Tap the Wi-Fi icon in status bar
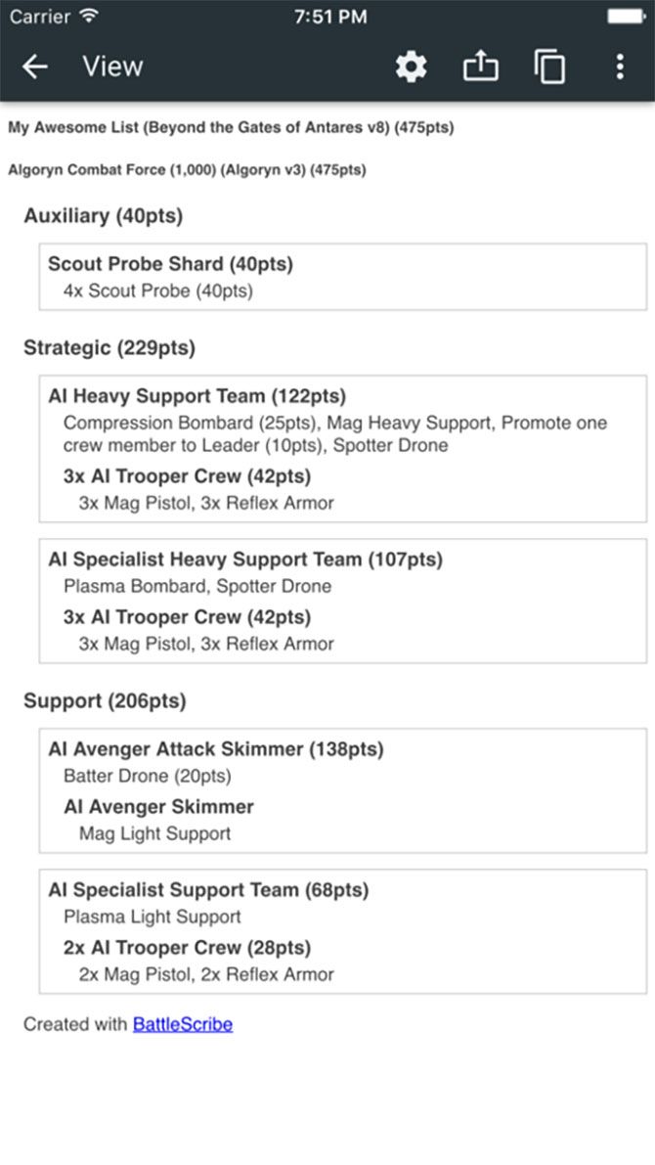 90,17
